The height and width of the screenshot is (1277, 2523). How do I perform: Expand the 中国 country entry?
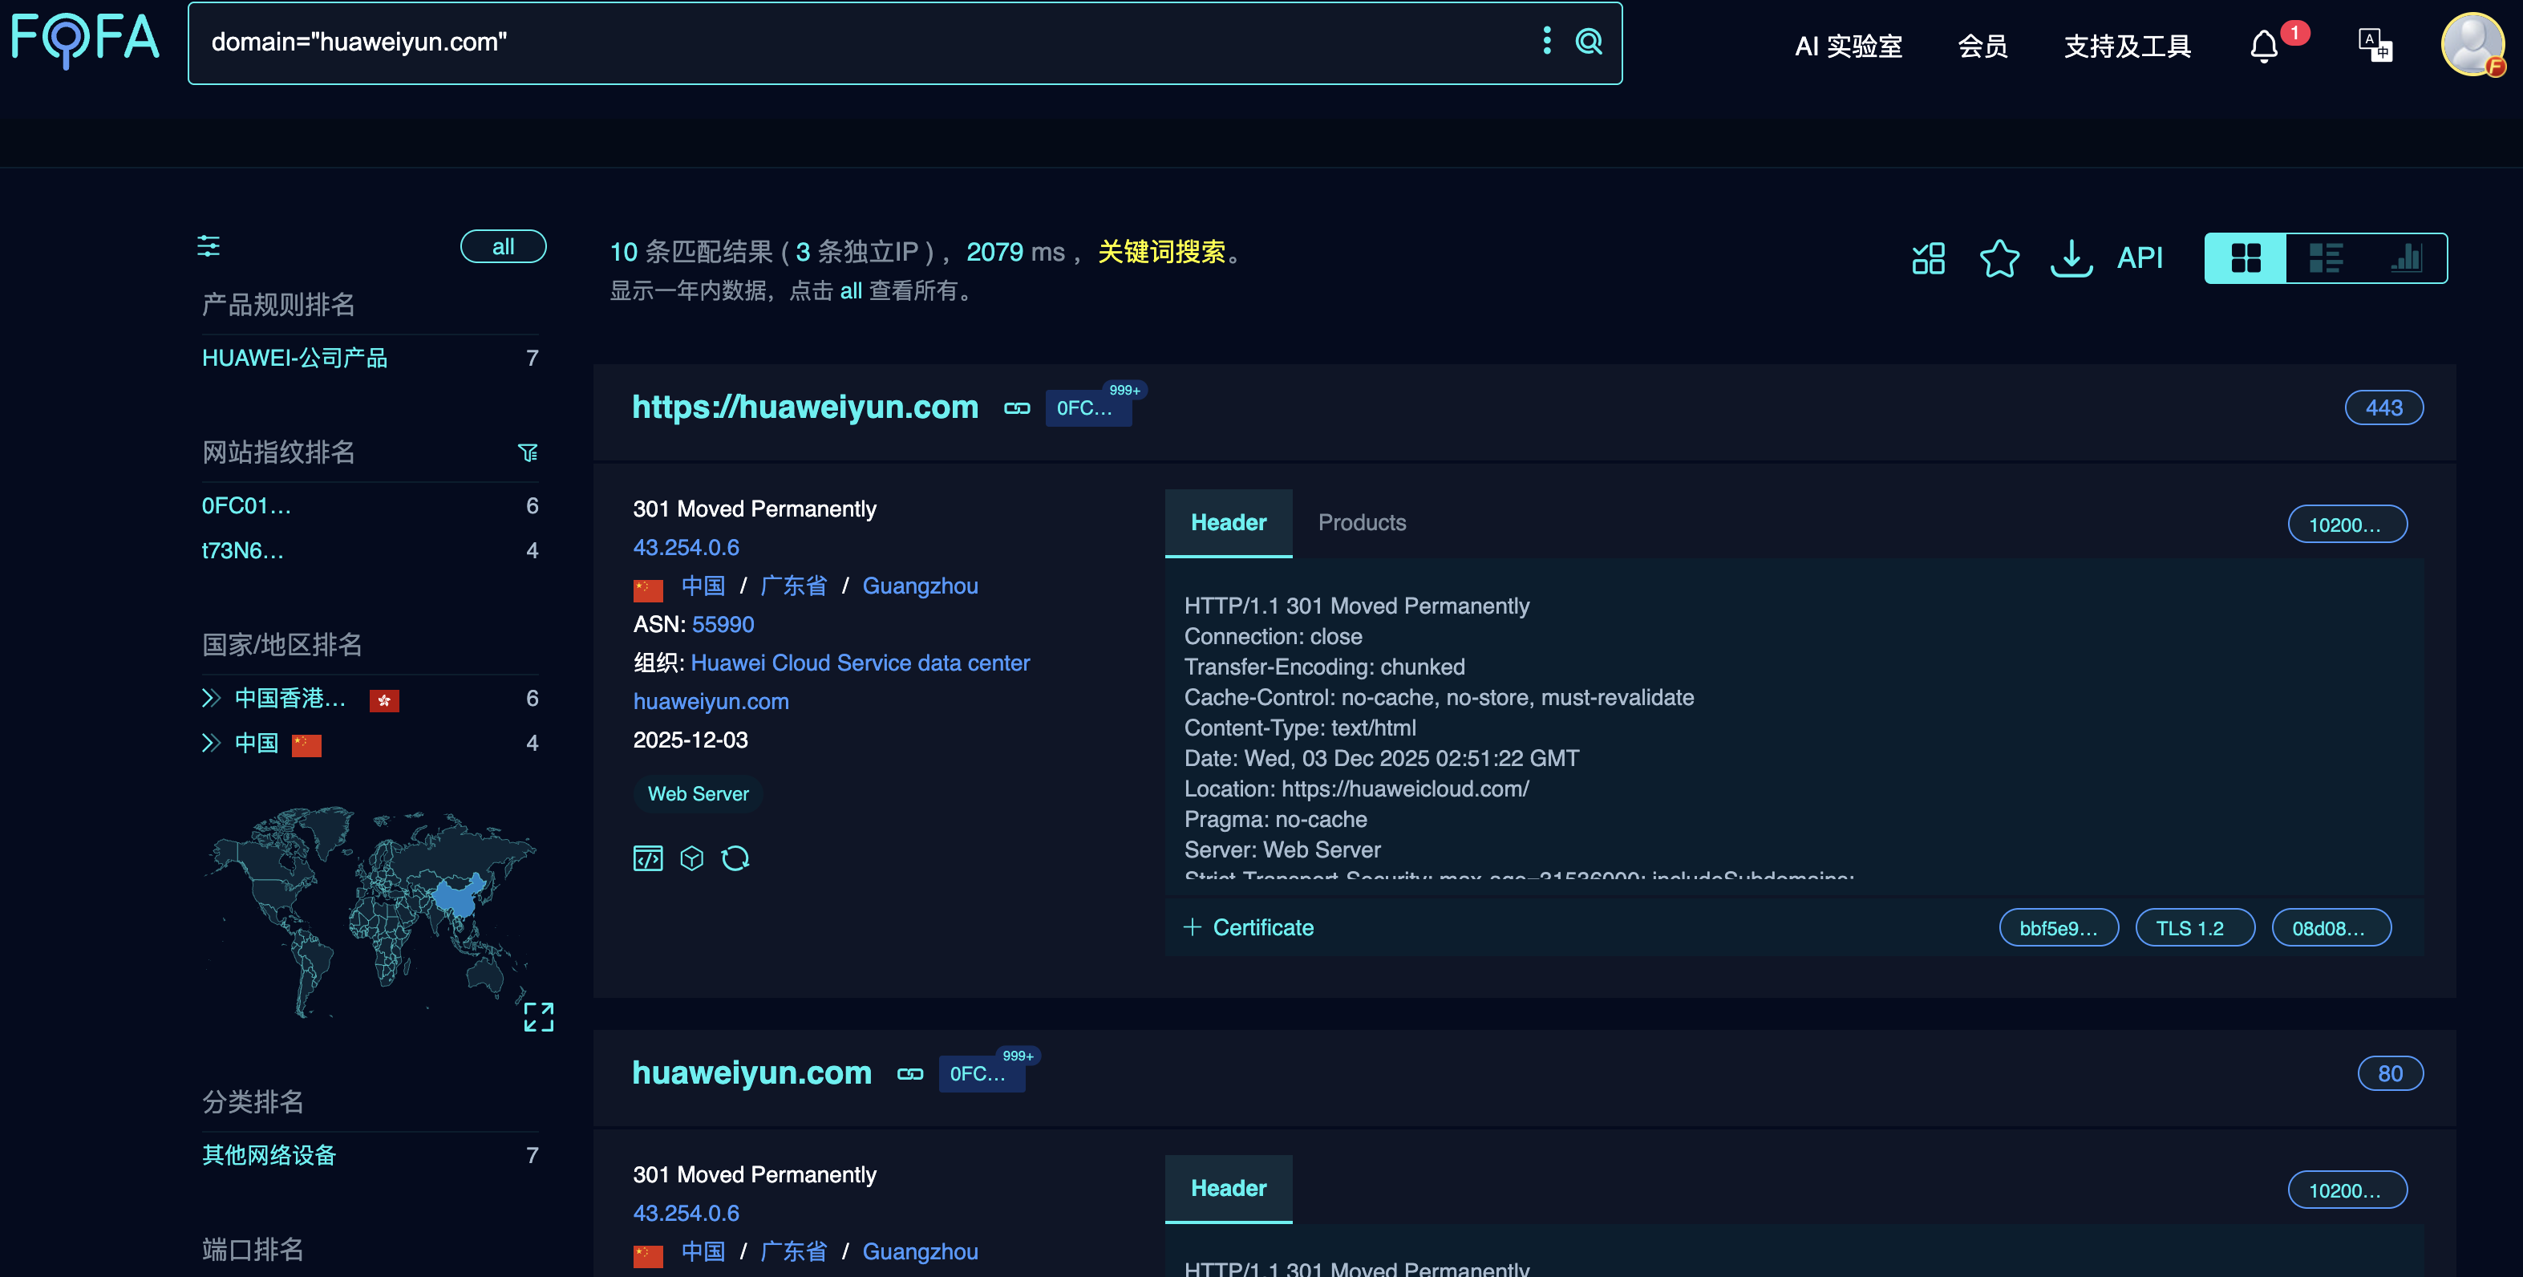tap(211, 744)
